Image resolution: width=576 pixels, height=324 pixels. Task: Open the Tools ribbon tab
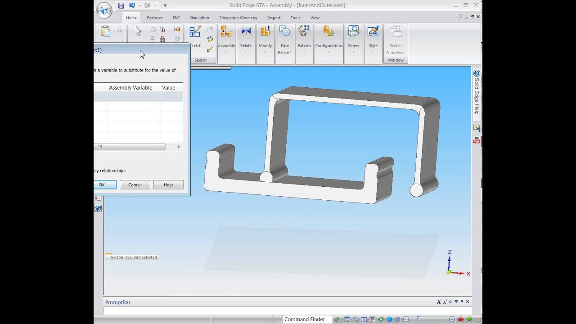tap(295, 18)
